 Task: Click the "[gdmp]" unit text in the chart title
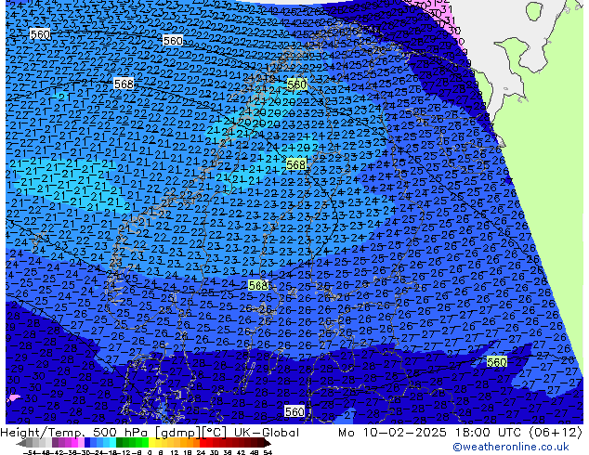(178, 433)
